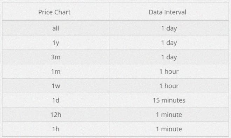
Task: Click the '15 minutes' interval cell
Action: [169, 100]
